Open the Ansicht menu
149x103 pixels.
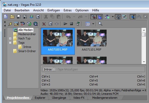(x=38, y=10)
